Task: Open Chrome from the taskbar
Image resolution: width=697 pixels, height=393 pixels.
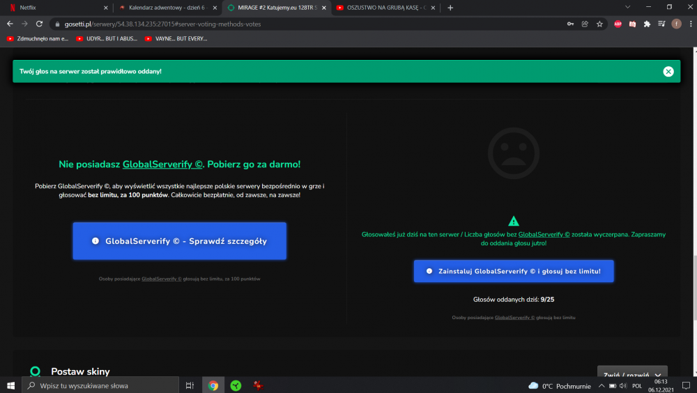Action: coord(213,385)
